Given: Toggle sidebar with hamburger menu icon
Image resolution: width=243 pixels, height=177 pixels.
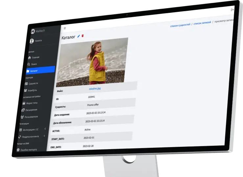Looking at the screenshot, I should pos(65,28).
